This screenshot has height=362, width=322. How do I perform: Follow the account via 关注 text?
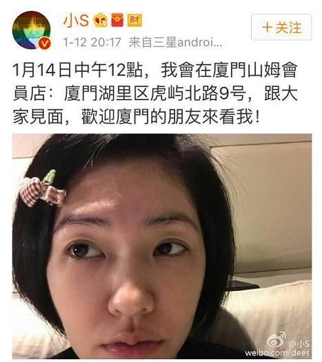click(x=289, y=28)
